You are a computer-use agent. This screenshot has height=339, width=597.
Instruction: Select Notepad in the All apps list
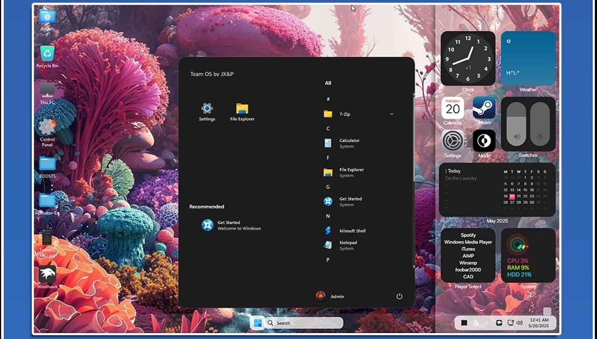(x=348, y=245)
